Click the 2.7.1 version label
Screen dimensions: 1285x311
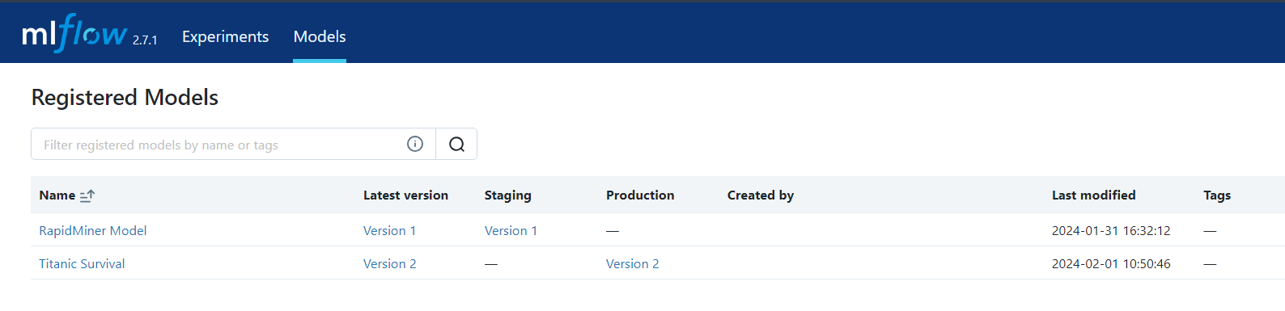(145, 40)
